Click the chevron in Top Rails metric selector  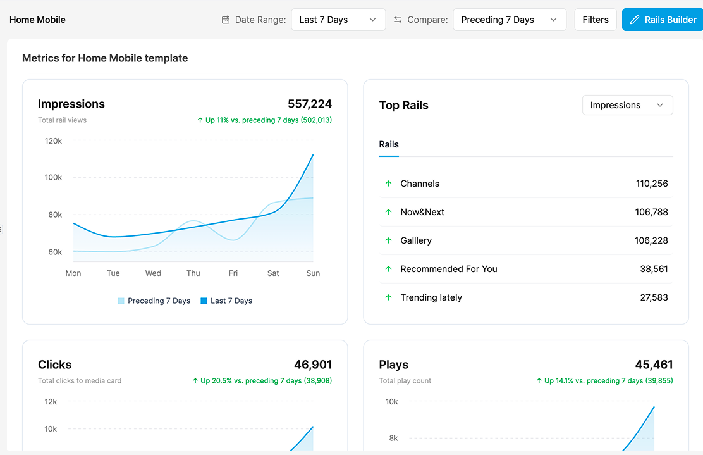(660, 105)
